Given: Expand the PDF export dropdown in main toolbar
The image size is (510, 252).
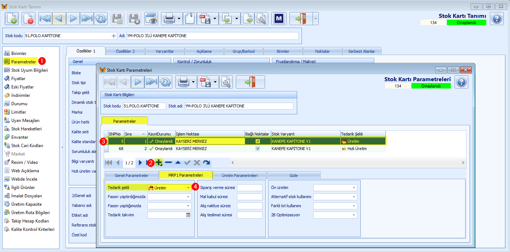Looking at the screenshot, I should (x=215, y=19).
